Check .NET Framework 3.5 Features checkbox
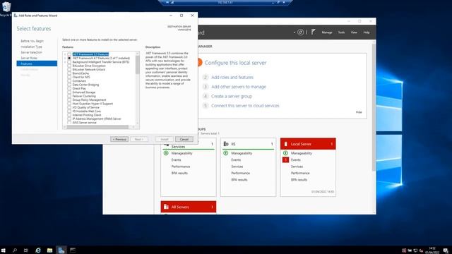The image size is (452, 254). tap(69, 54)
